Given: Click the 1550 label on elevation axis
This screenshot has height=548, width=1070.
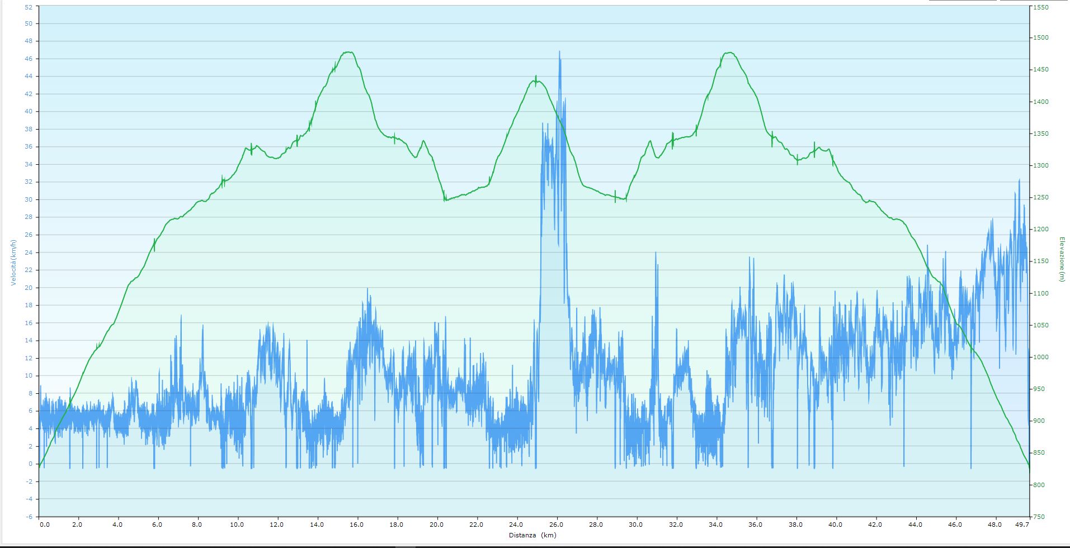Looking at the screenshot, I should (x=1040, y=8).
